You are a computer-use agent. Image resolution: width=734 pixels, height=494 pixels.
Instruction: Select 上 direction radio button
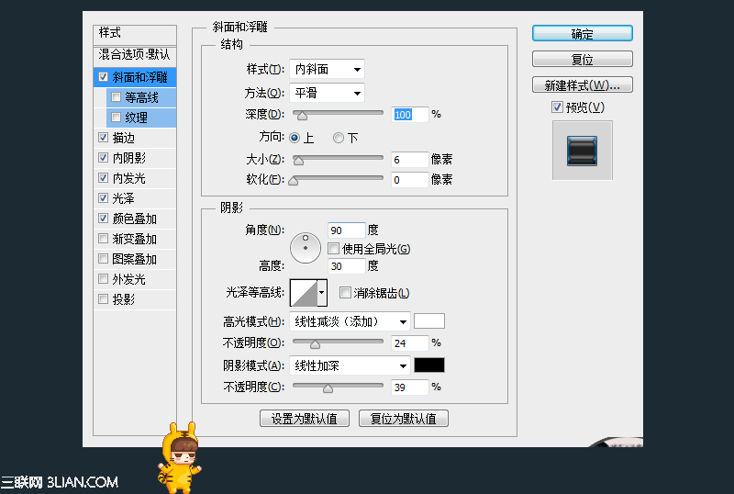tap(295, 138)
